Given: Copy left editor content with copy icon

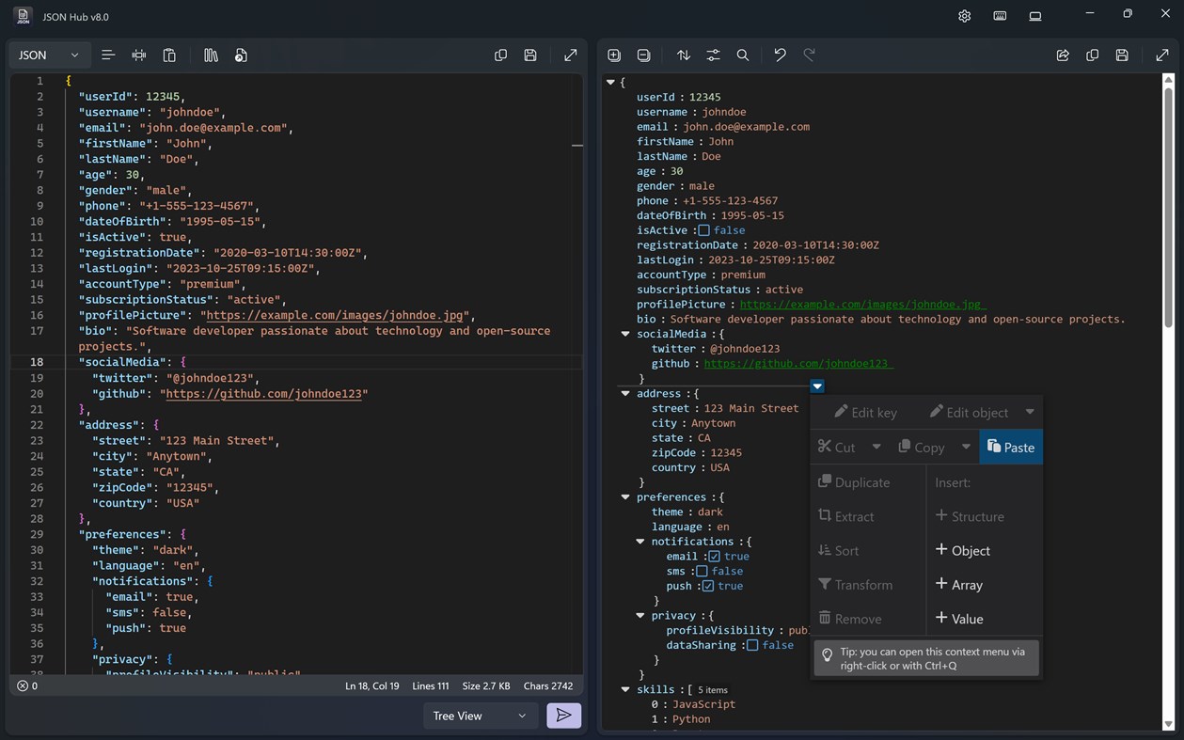Looking at the screenshot, I should (x=500, y=55).
